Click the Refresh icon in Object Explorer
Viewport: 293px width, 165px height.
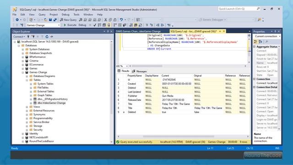(x=47, y=37)
